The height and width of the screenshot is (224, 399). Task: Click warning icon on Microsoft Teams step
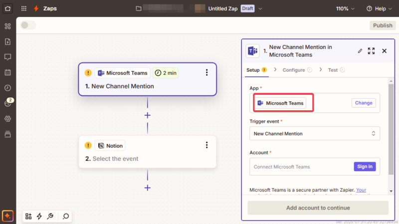click(88, 73)
